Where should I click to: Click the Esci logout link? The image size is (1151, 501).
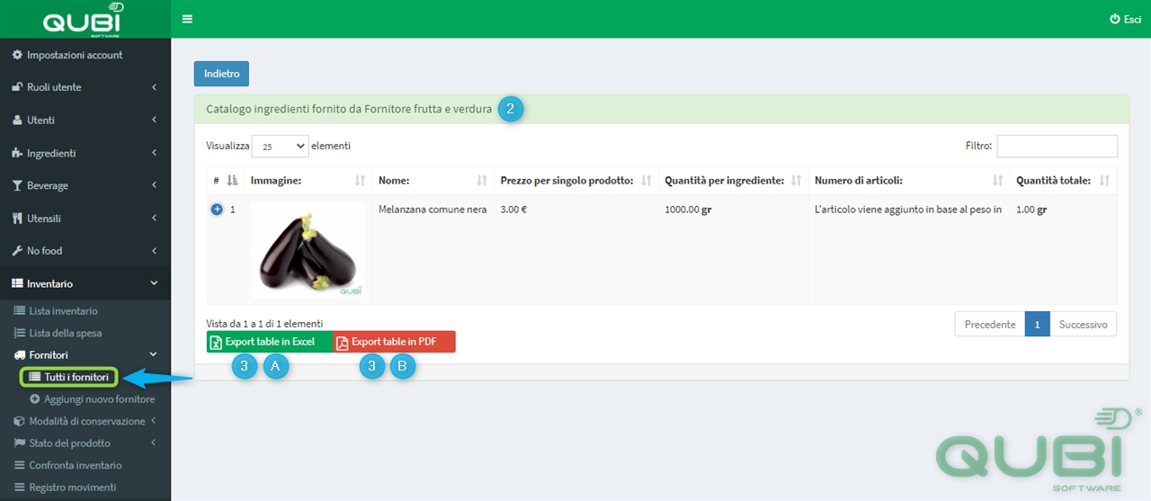coord(1125,19)
